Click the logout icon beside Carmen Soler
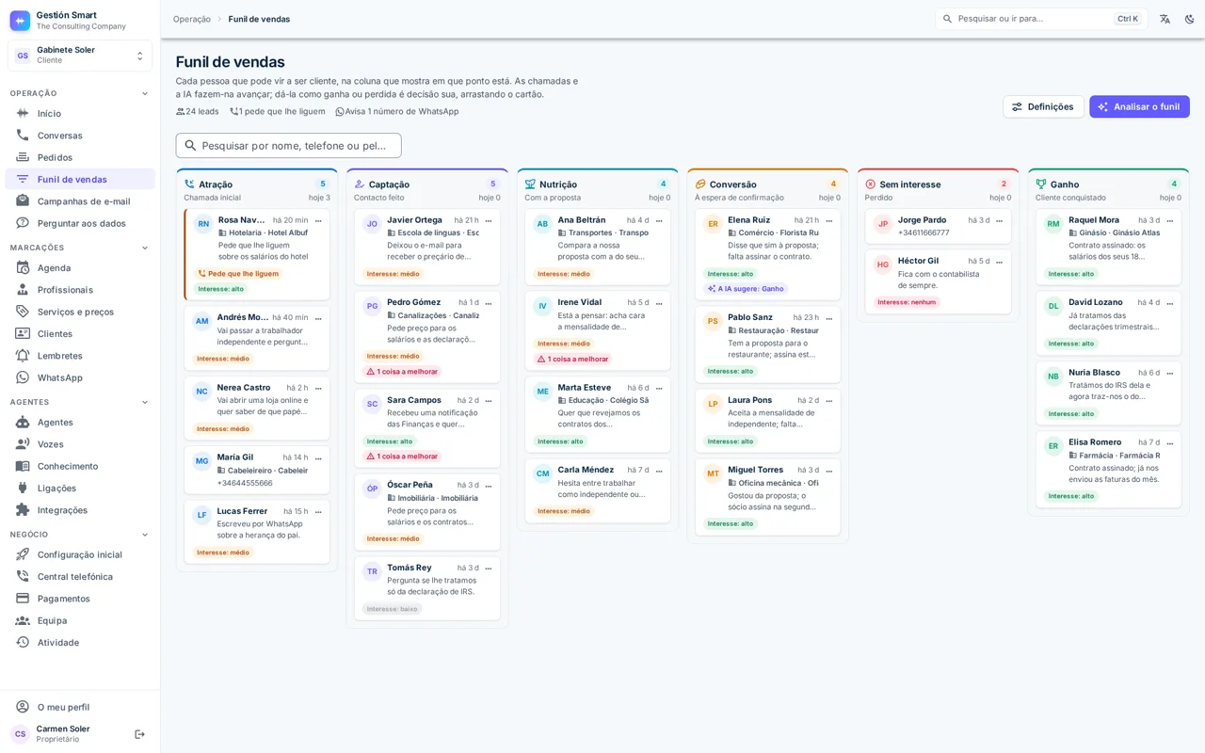 139,734
